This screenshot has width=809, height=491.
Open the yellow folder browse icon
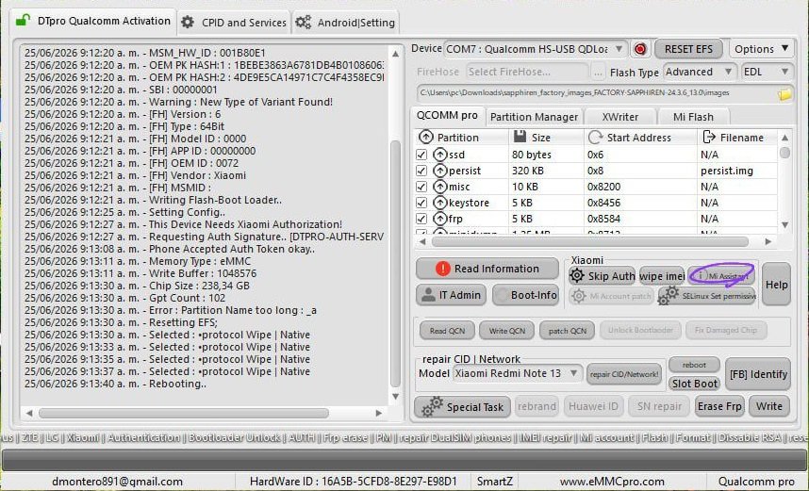784,94
